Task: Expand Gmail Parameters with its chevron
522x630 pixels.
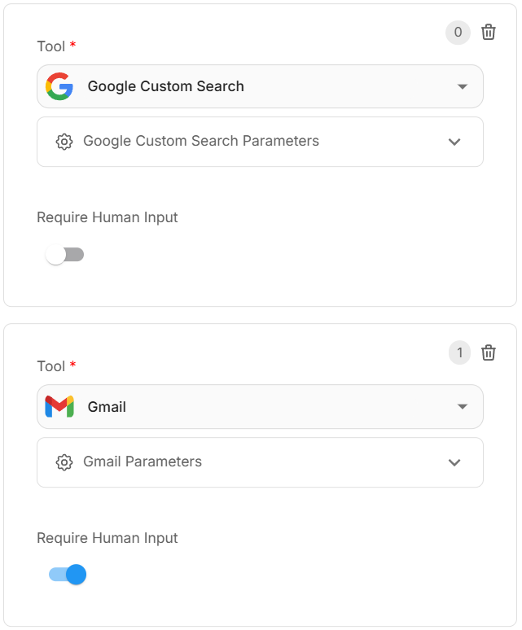Action: (x=454, y=462)
